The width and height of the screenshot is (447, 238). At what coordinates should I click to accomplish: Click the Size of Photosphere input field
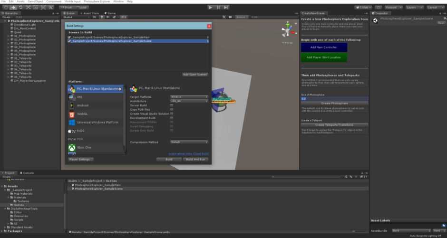tap(335, 99)
